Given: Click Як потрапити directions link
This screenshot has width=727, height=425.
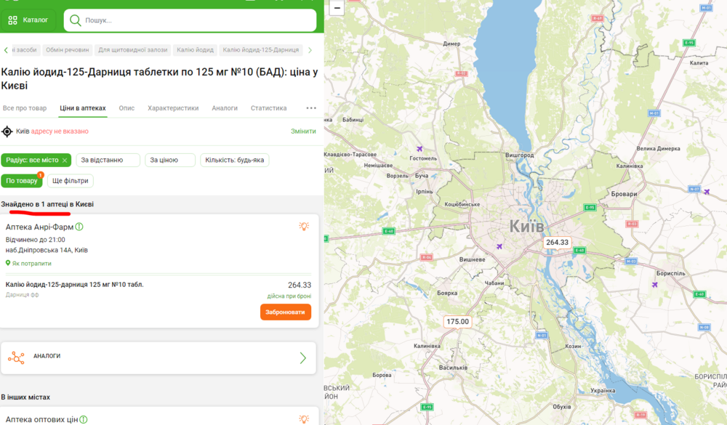Looking at the screenshot, I should [x=31, y=263].
